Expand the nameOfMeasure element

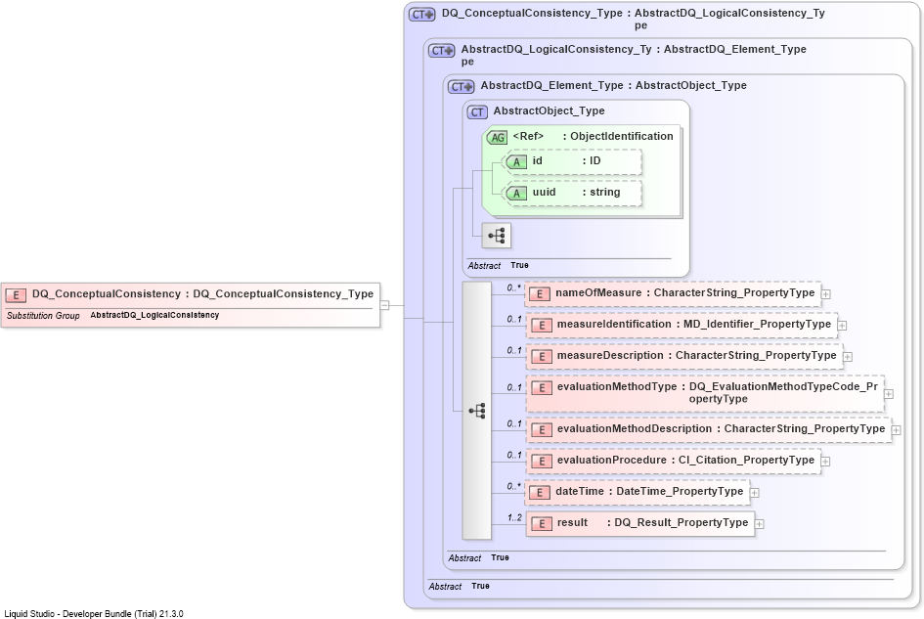pyautogui.click(x=826, y=294)
